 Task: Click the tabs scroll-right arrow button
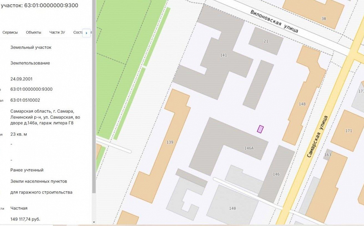[87, 33]
